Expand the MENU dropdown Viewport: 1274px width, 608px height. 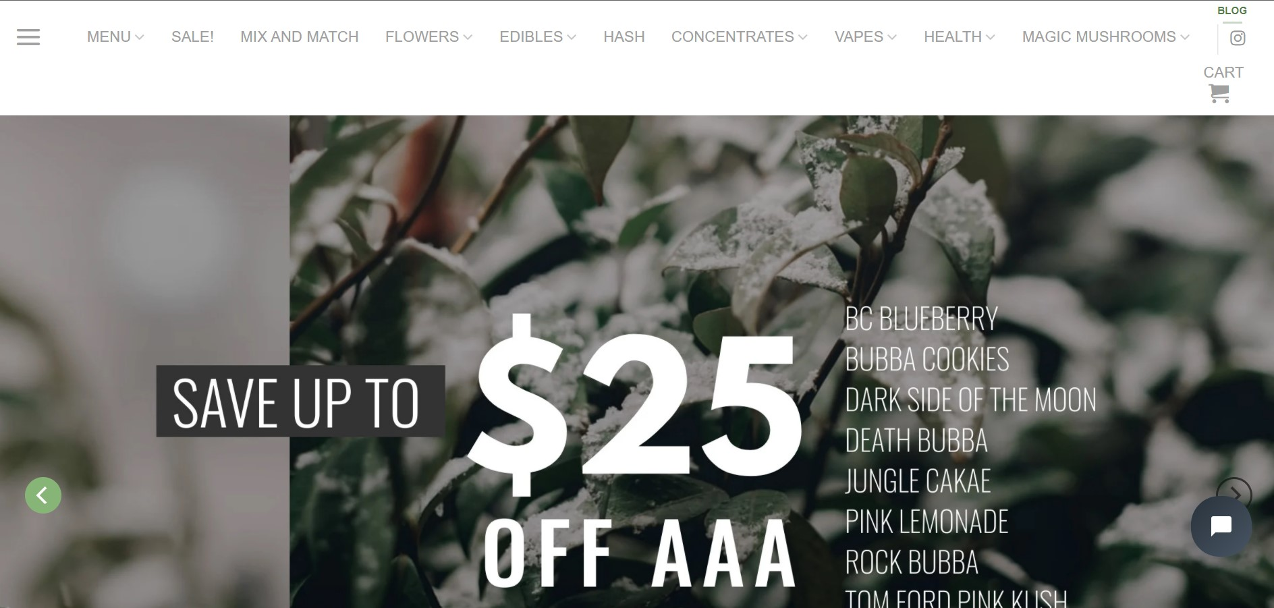tap(115, 36)
